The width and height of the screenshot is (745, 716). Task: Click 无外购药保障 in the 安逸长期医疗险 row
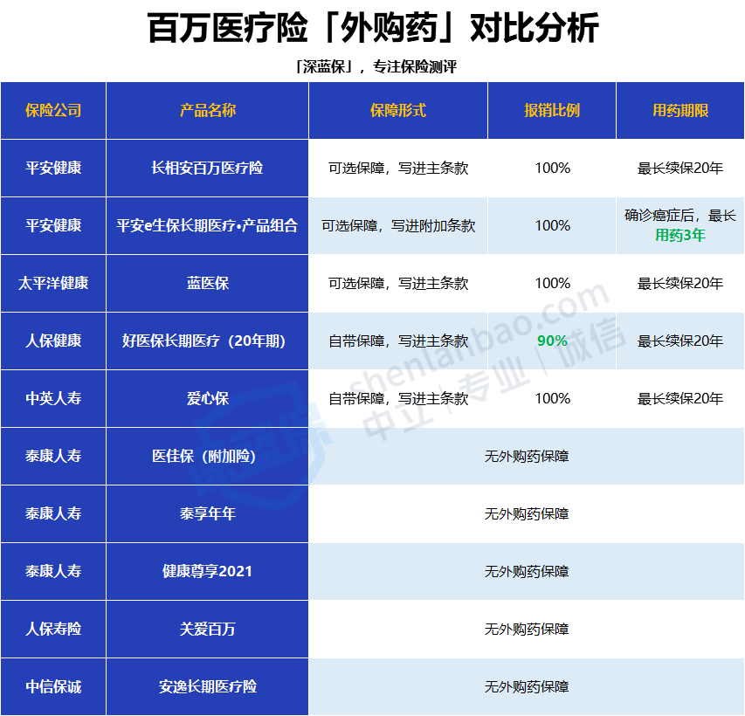527,686
